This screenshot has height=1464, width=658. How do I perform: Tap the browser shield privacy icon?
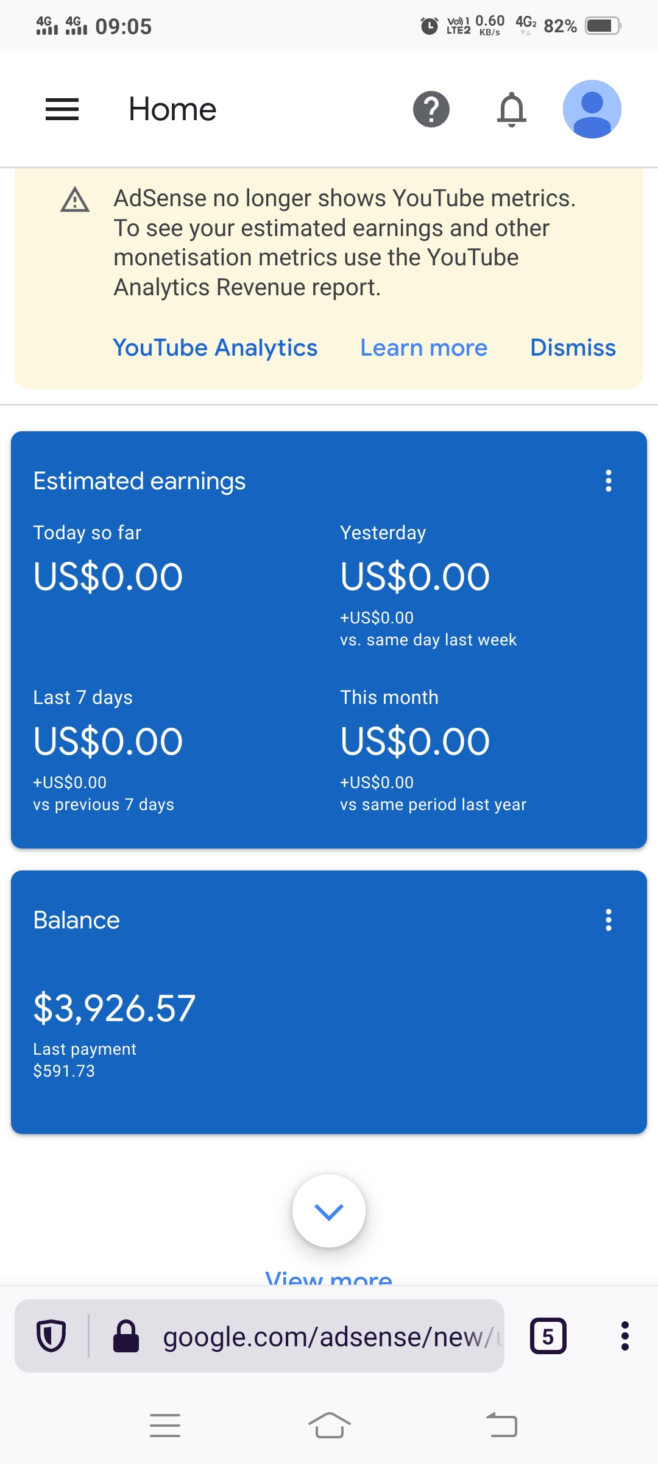click(51, 1336)
